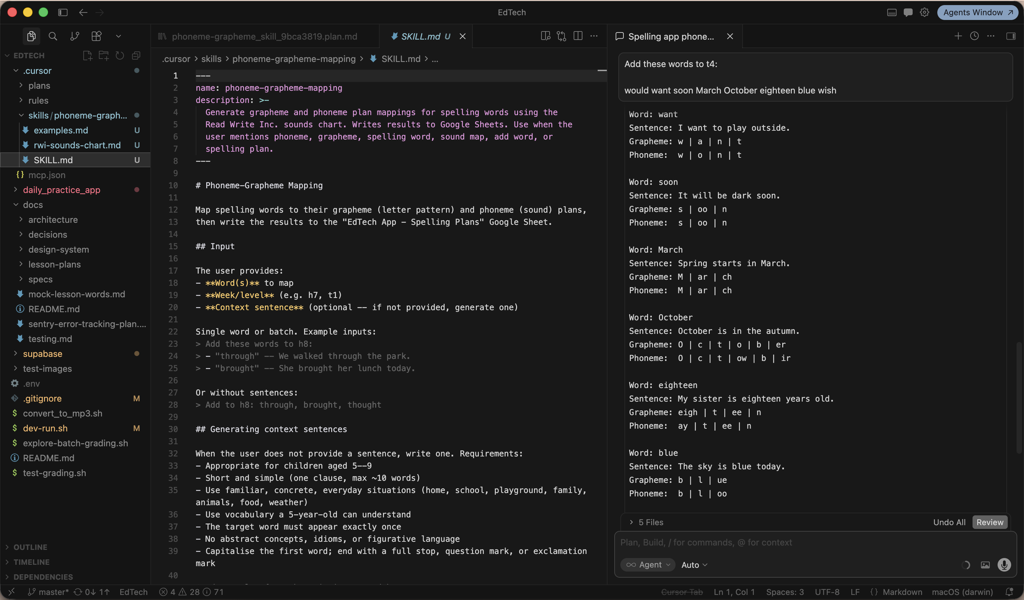Collapse the skills/phoneme-graph... folder
The height and width of the screenshot is (600, 1024).
pyautogui.click(x=75, y=115)
